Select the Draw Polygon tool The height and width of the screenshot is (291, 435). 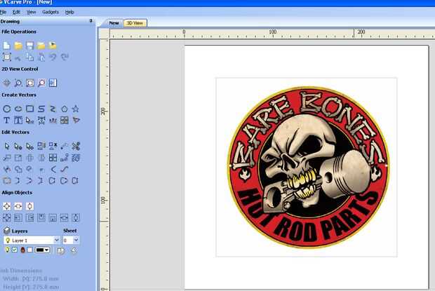point(65,109)
